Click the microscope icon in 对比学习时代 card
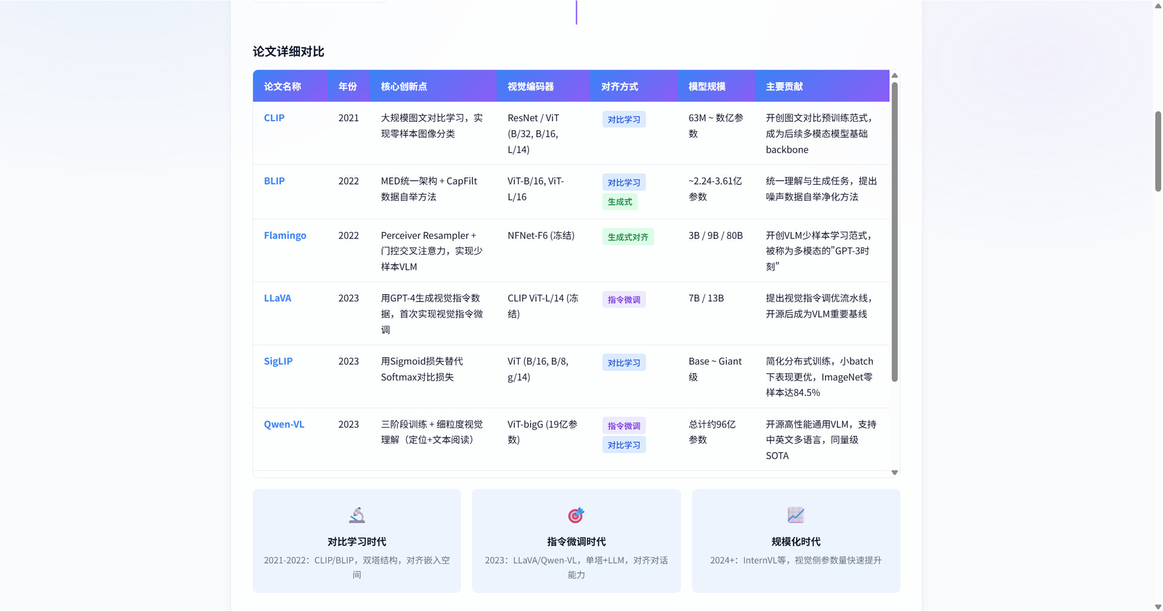This screenshot has width=1163, height=612. (357, 515)
